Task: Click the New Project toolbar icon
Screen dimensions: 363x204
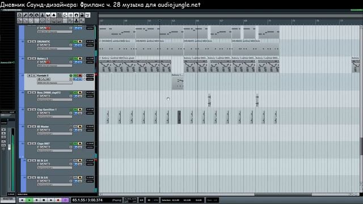Action: point(20,15)
